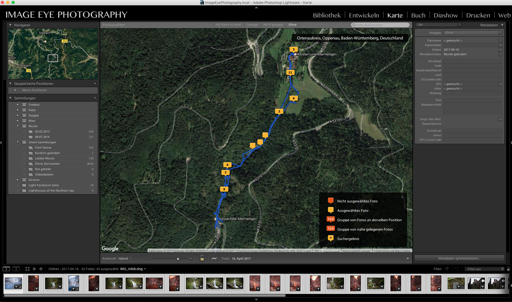The image size is (512, 302).
Task: Go forward with the right arrow icon
Action: tap(41, 269)
